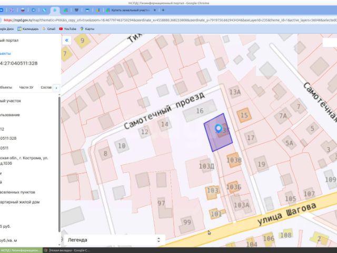
Task: Switch to the 'Объекты' sidebar tab
Action: [6, 87]
